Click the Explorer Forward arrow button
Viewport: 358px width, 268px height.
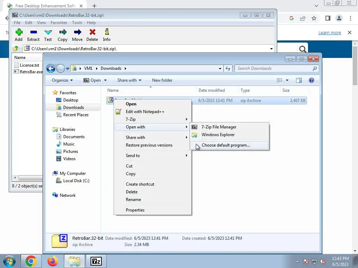[x=60, y=68]
